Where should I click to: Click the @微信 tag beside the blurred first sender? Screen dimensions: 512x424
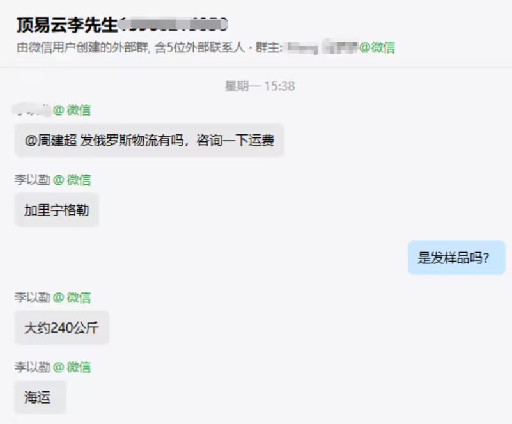point(72,111)
